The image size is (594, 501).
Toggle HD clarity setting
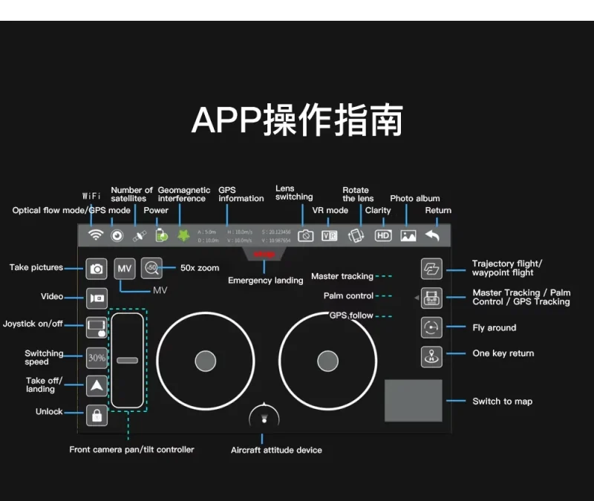coord(383,235)
